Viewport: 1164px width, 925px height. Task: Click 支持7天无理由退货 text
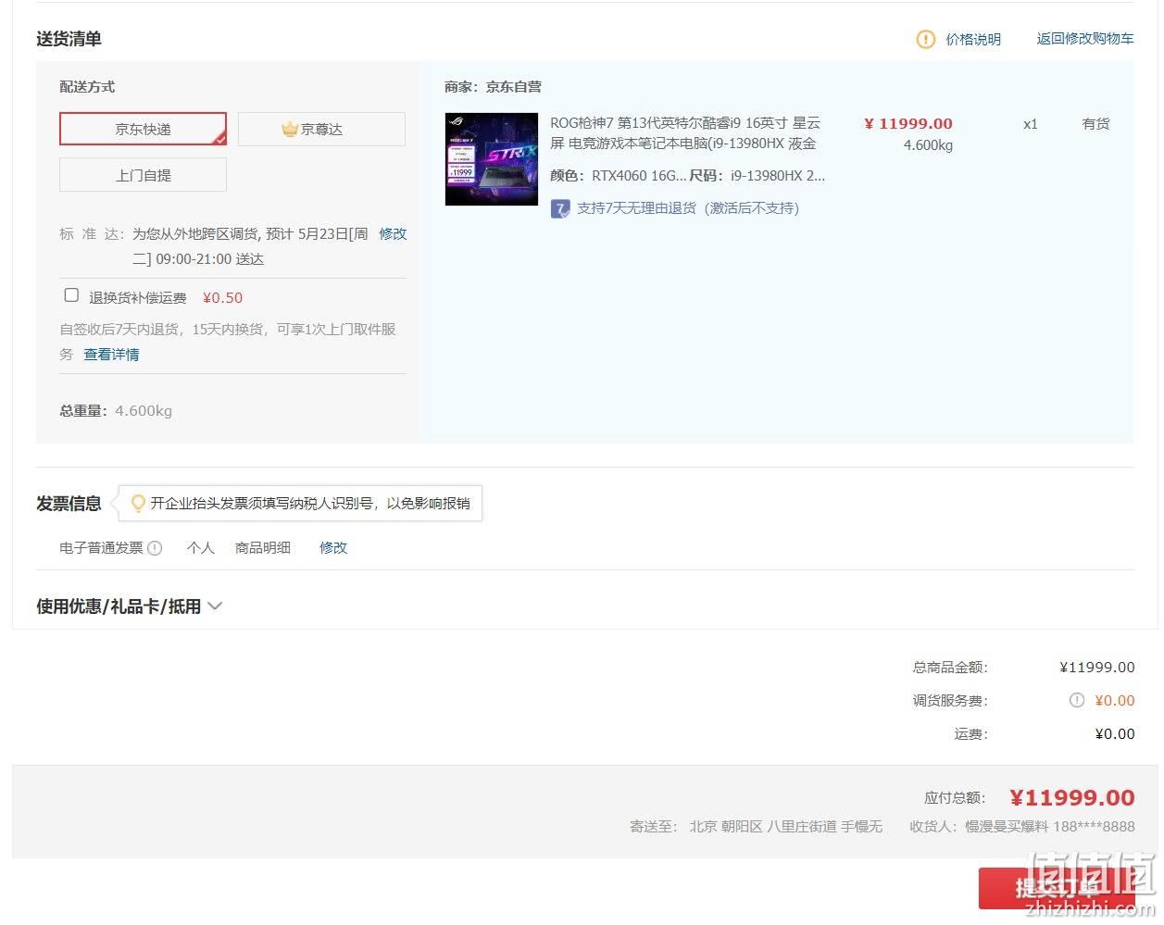coord(688,208)
